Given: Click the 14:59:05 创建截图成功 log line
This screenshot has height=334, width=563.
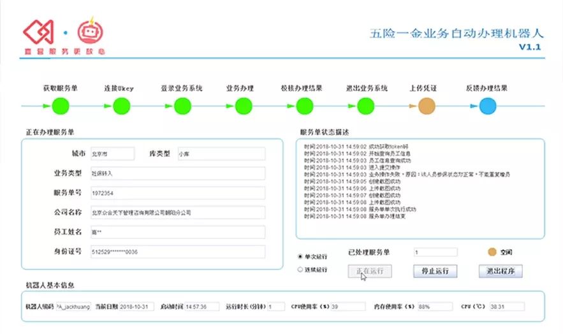Looking at the screenshot, I should click(352, 182).
